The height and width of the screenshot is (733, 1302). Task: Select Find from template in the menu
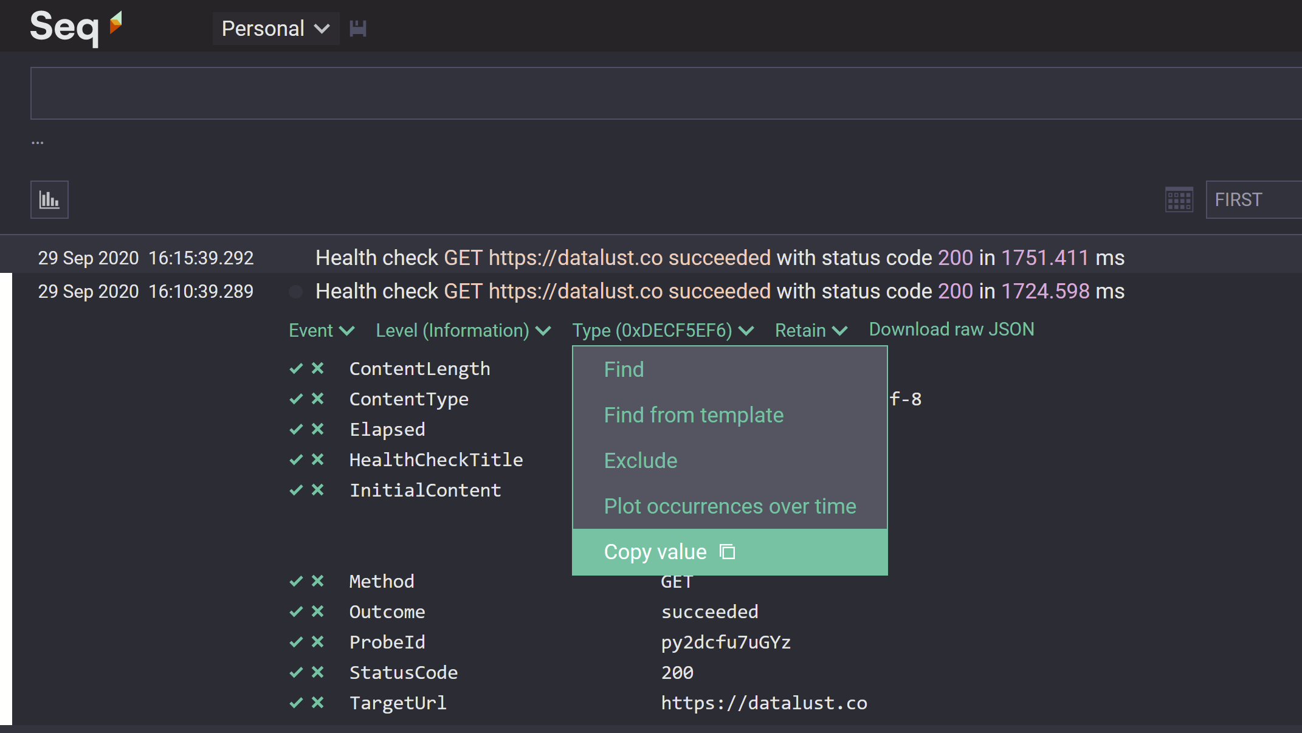(x=694, y=415)
